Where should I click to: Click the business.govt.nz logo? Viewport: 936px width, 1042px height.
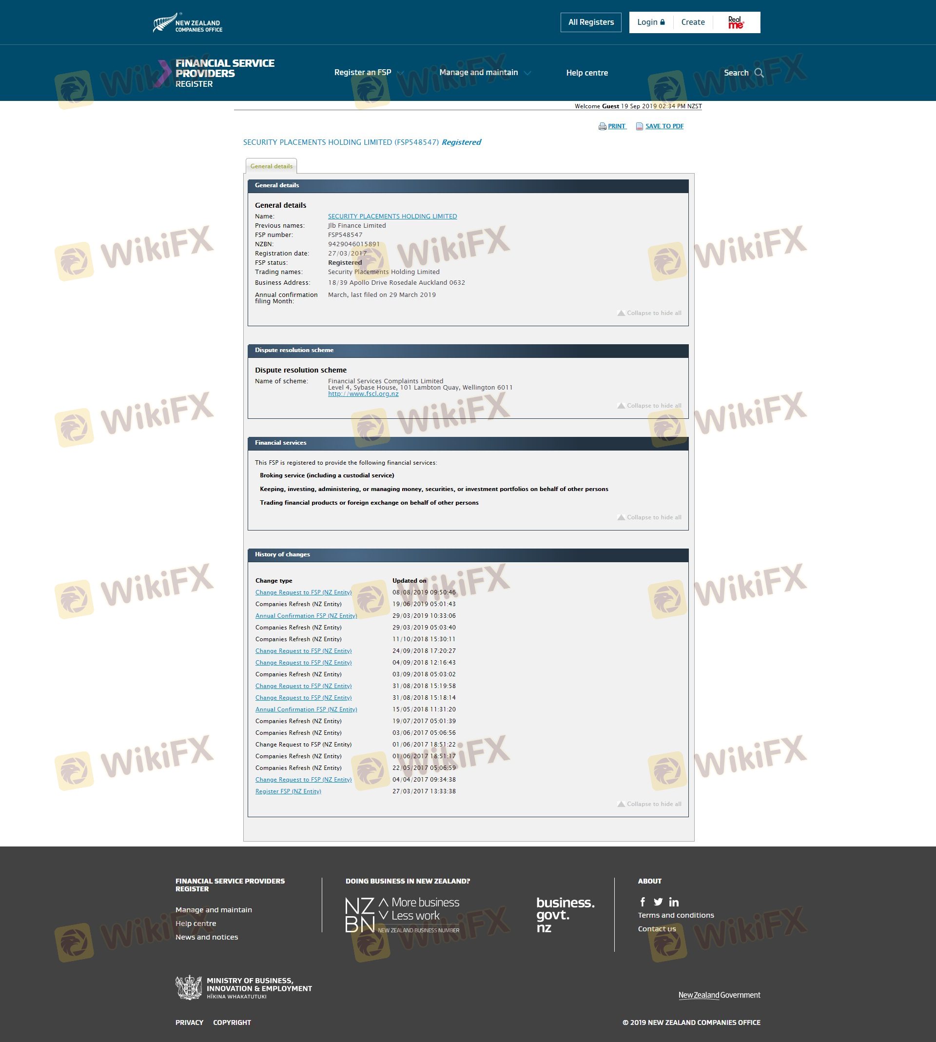pos(565,914)
